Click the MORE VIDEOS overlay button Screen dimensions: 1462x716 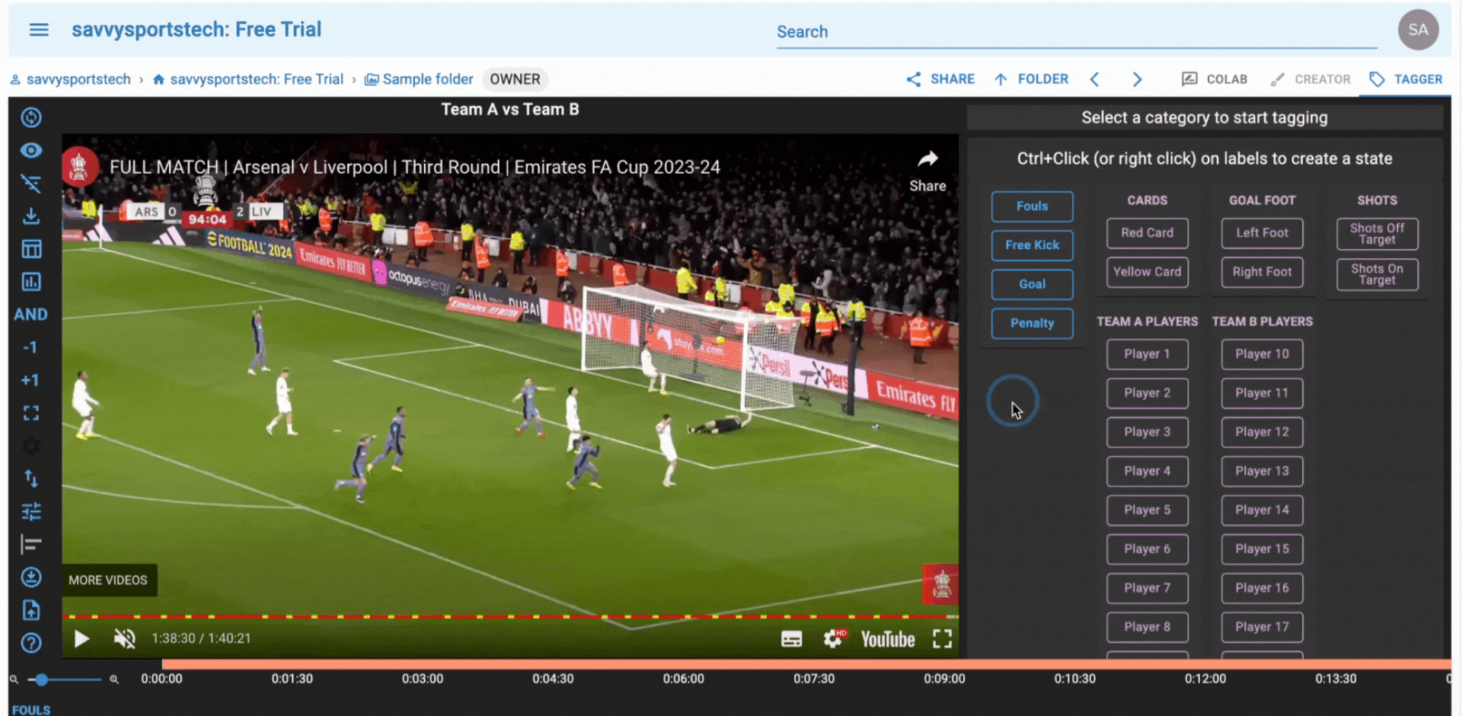coord(108,580)
